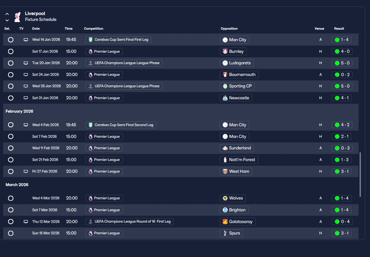Viewport: 370px width, 257px height.
Task: Click the Opposition column header
Action: [x=229, y=29]
